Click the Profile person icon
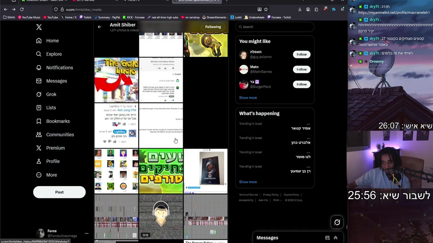Image resolution: width=433 pixels, height=243 pixels. pyautogui.click(x=39, y=161)
